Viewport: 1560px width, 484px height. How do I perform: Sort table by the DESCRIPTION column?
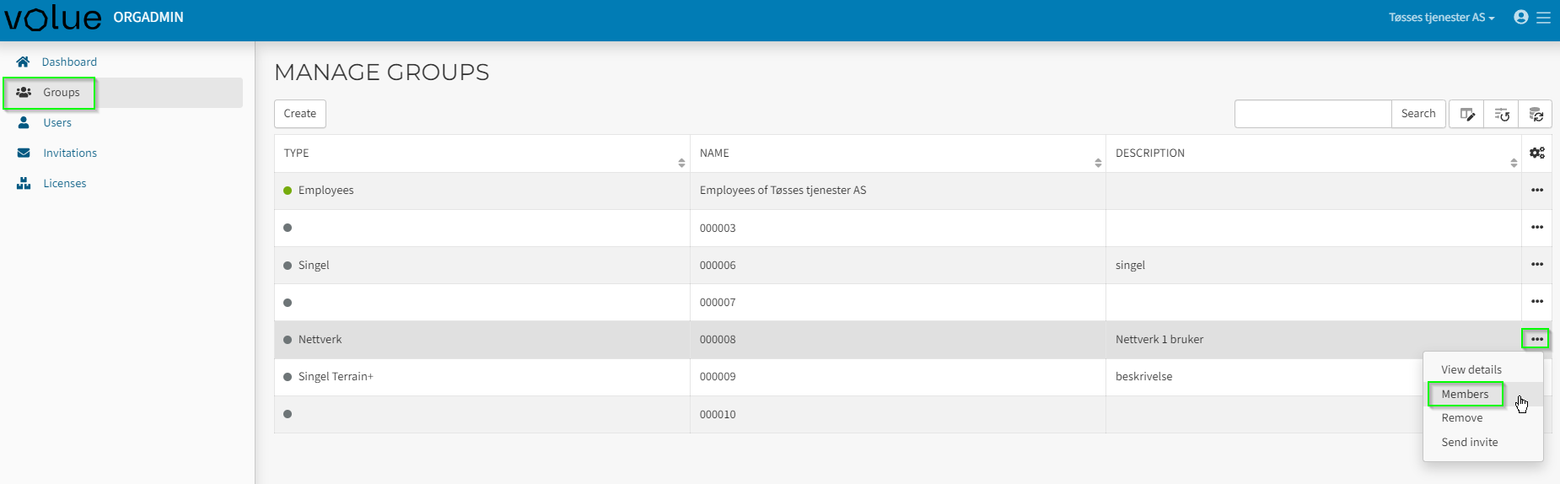click(1513, 162)
